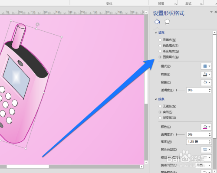Click the canvas horizontal scrollbar thumb
217x173 pixels.
[28, 166]
